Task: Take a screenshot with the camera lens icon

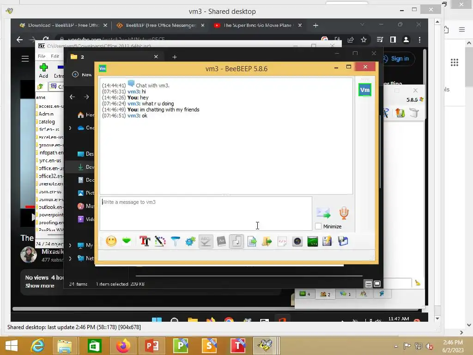Action: click(x=297, y=241)
